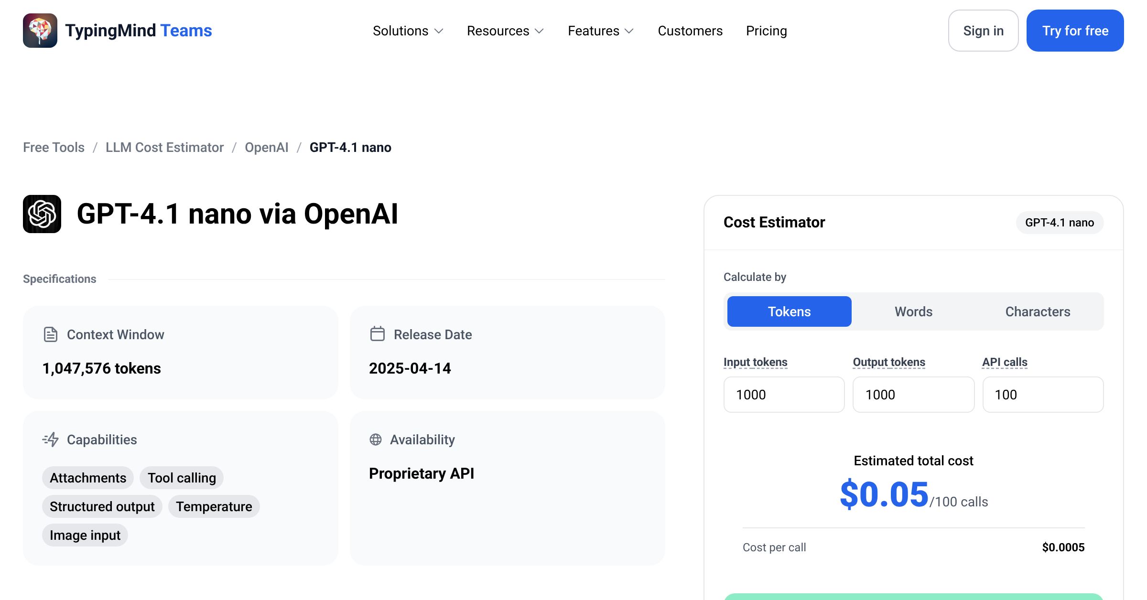Click the Release Date calendar icon
The image size is (1147, 600).
377,334
